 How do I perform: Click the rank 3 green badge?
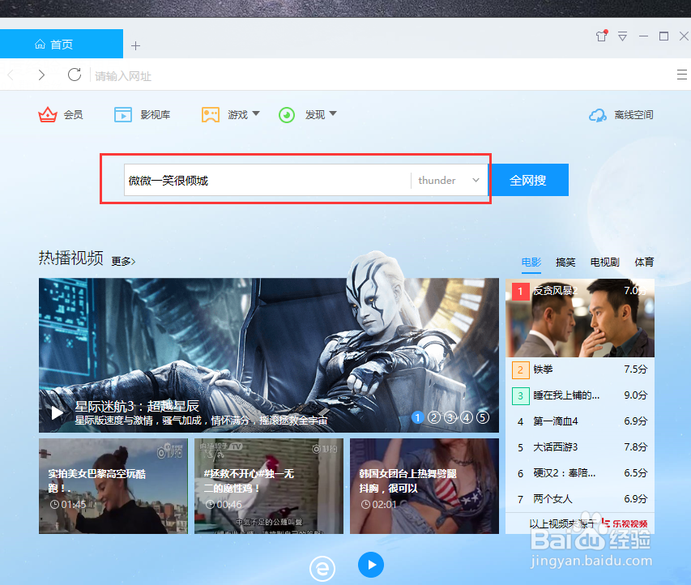point(520,396)
